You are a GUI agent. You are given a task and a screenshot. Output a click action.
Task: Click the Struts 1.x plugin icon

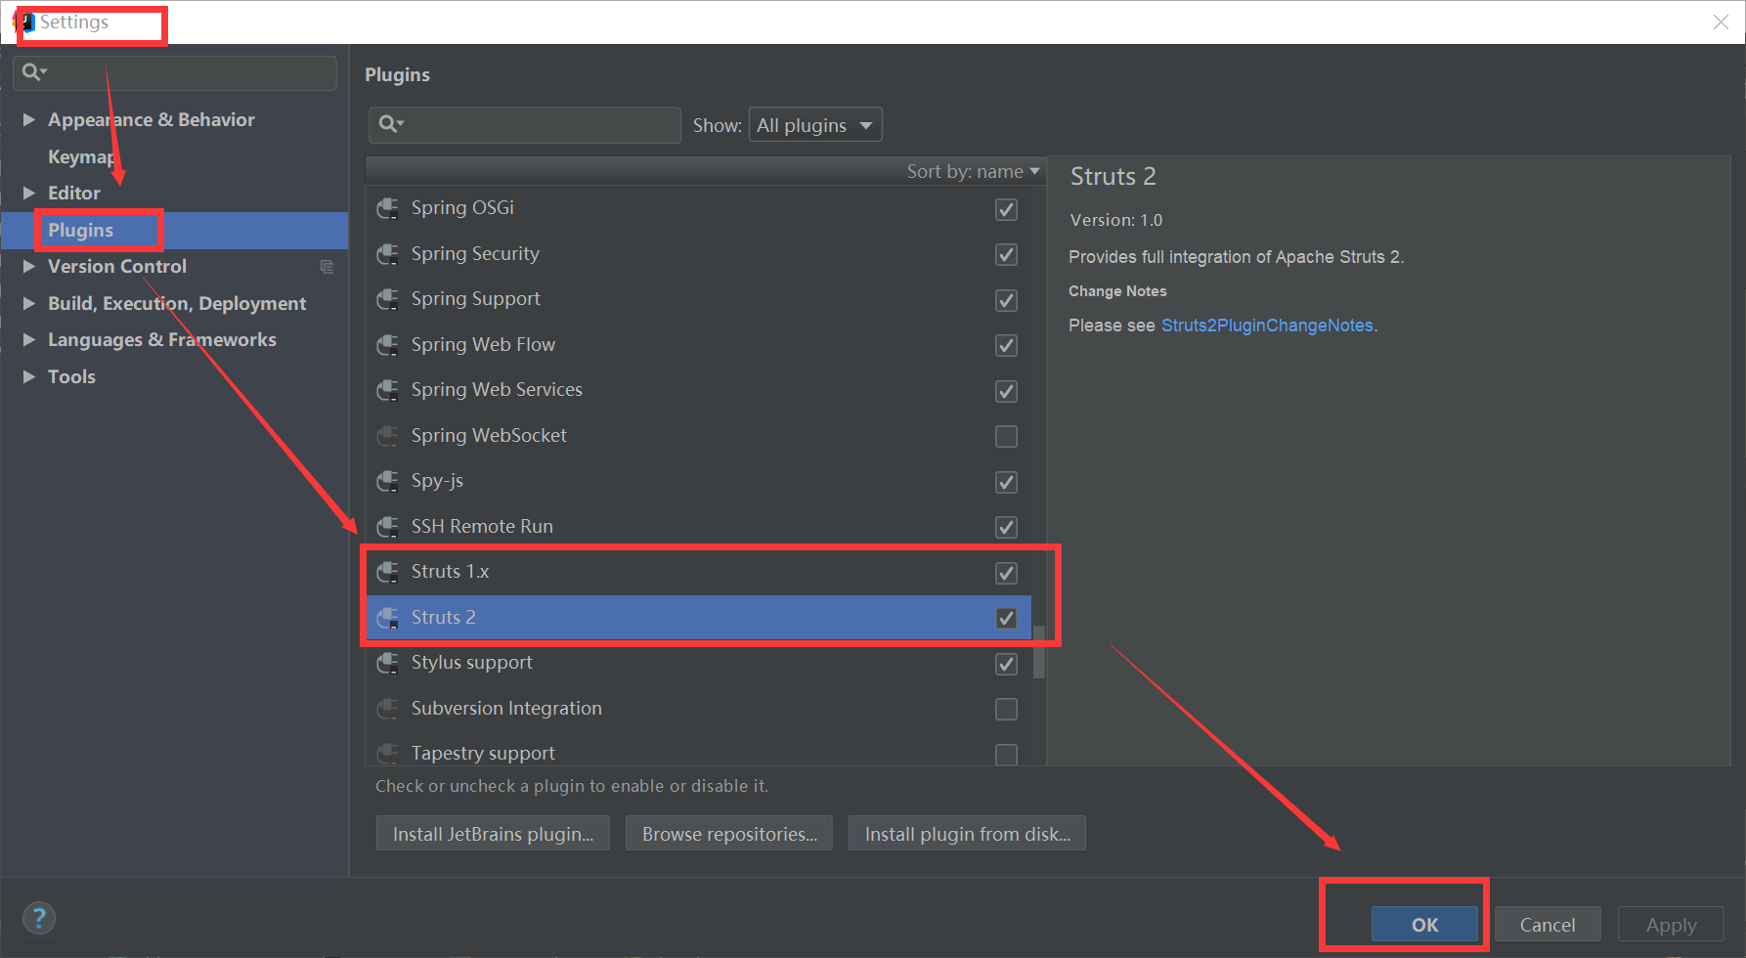(388, 572)
